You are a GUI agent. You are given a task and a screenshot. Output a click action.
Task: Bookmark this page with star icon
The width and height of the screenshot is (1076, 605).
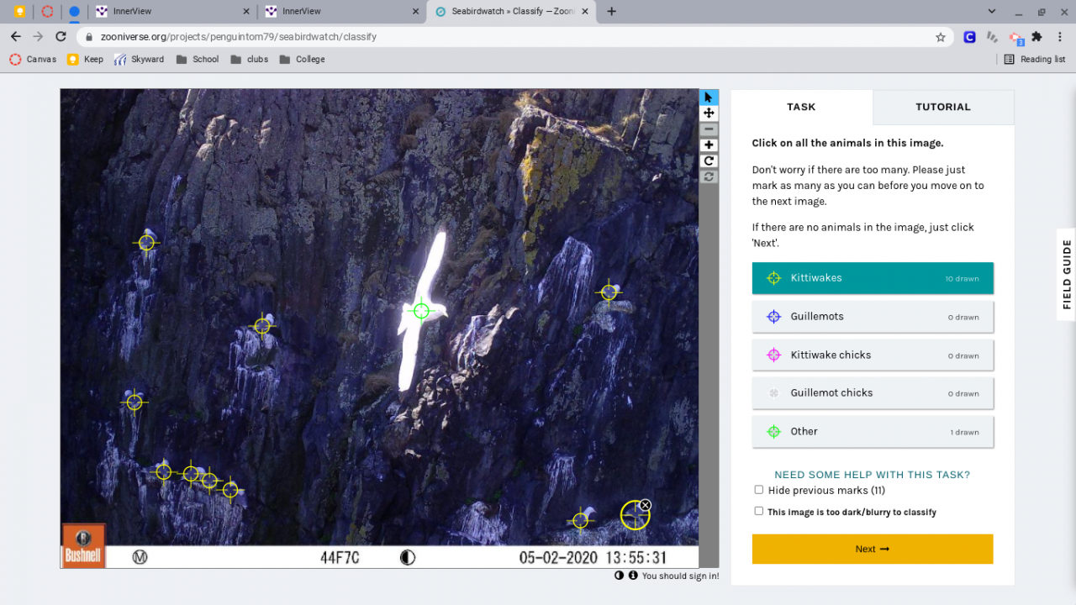point(941,37)
